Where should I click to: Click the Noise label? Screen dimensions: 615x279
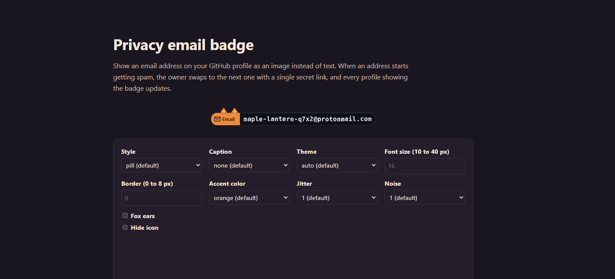393,184
